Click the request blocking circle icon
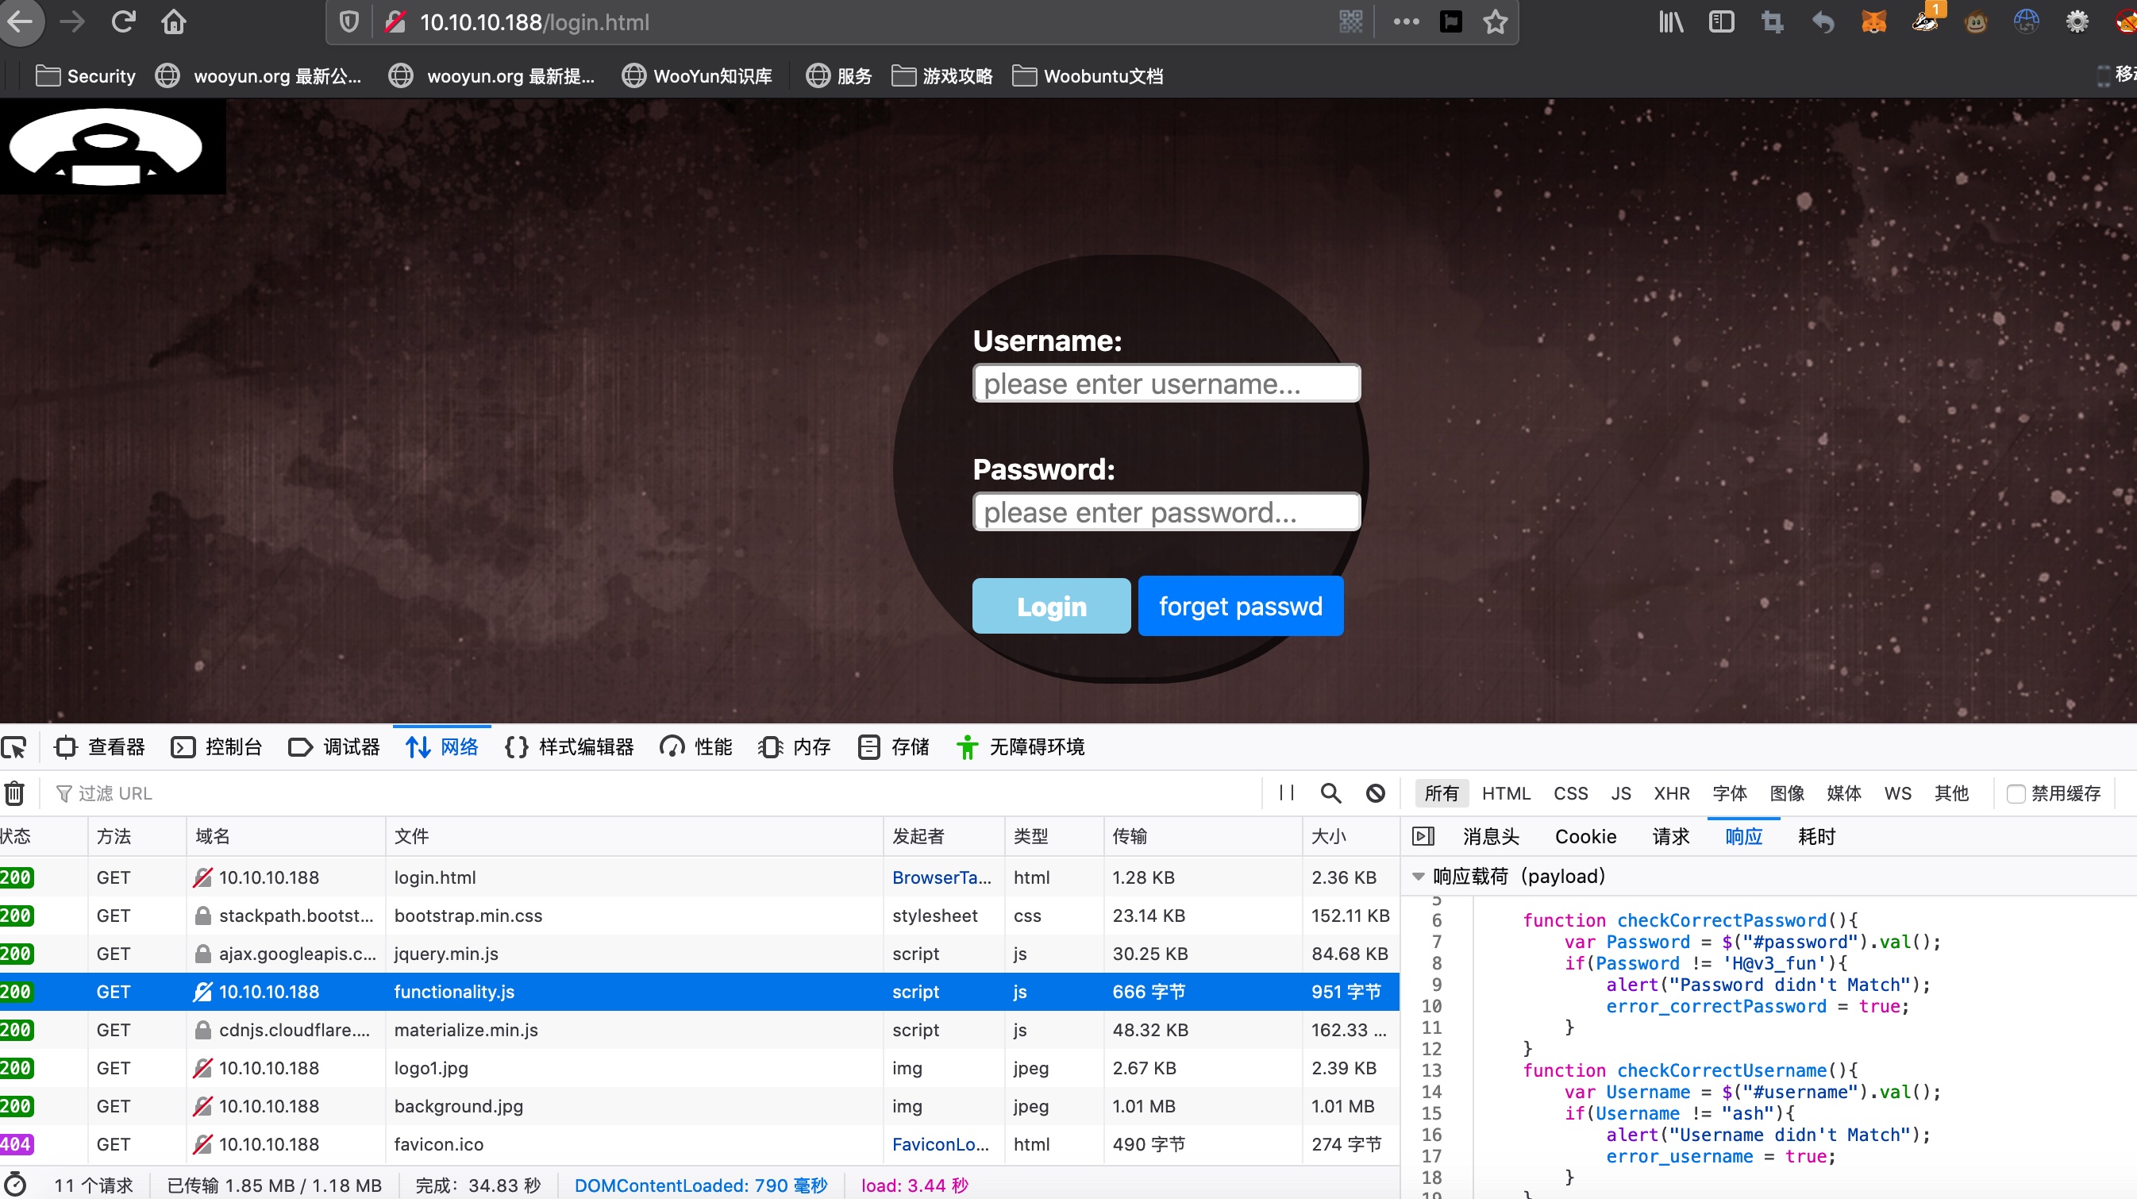Screen dimensions: 2137x1199 click(x=1375, y=793)
